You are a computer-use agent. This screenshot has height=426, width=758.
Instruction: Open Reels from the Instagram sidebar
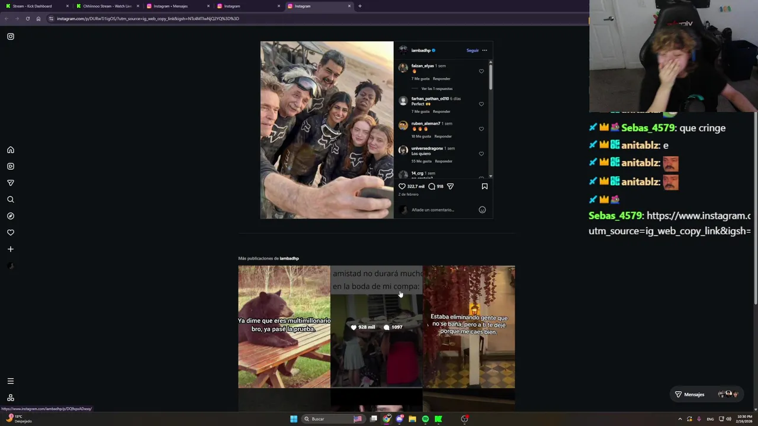click(11, 166)
